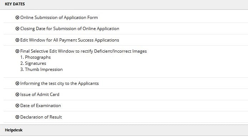This screenshot has width=248, height=140.
Task: Open the Helpdesk section header
Action: 124,130
